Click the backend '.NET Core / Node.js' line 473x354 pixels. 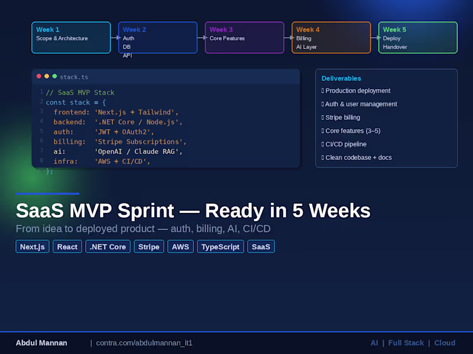[x=118, y=122]
